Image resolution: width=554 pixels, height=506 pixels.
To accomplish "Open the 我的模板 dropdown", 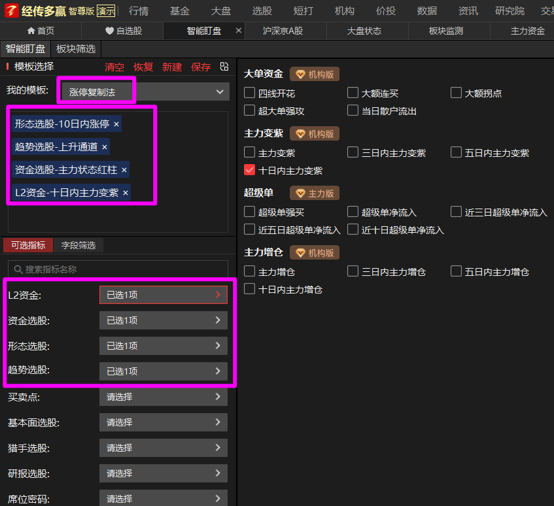I will coord(144,92).
